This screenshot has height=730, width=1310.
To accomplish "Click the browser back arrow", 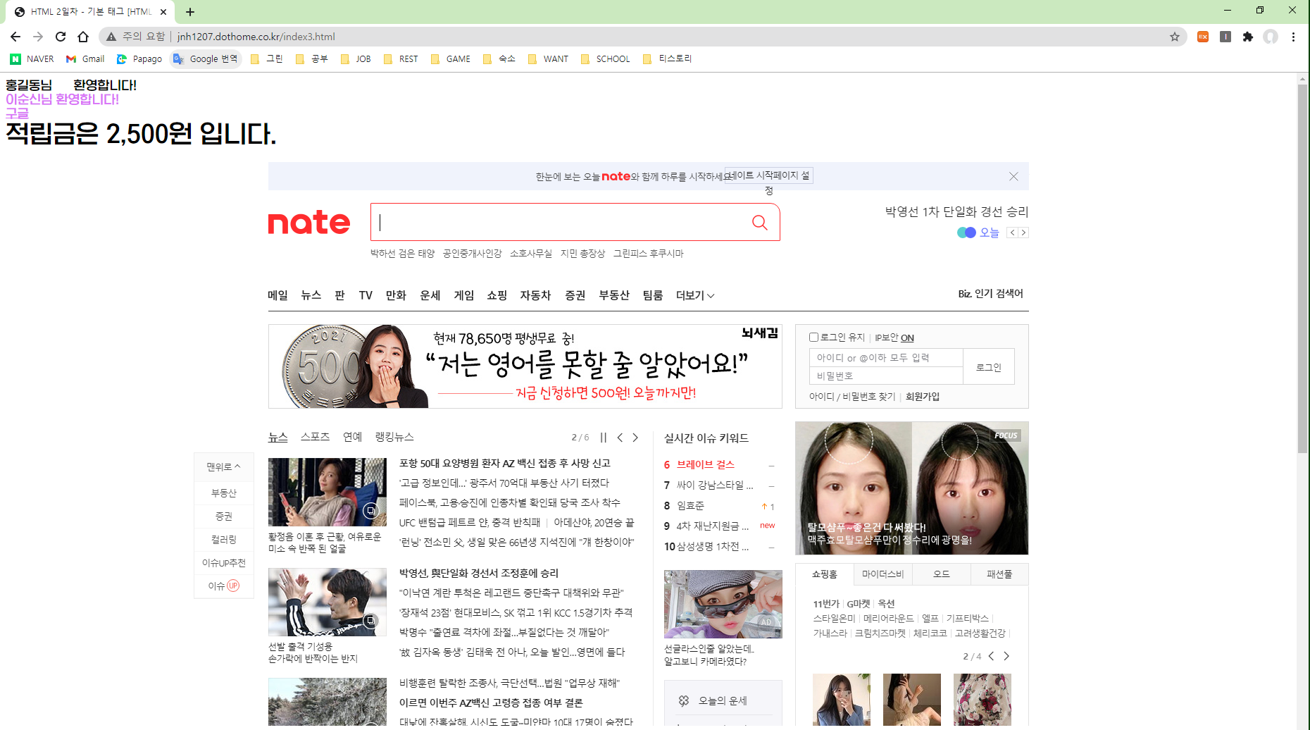I will point(15,37).
